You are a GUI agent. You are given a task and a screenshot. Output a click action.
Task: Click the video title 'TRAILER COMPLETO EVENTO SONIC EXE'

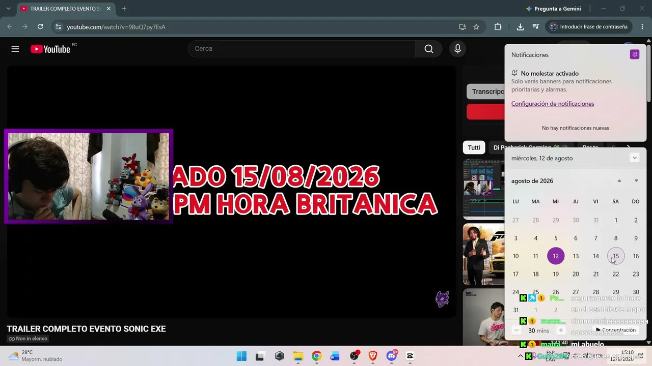pyautogui.click(x=87, y=329)
